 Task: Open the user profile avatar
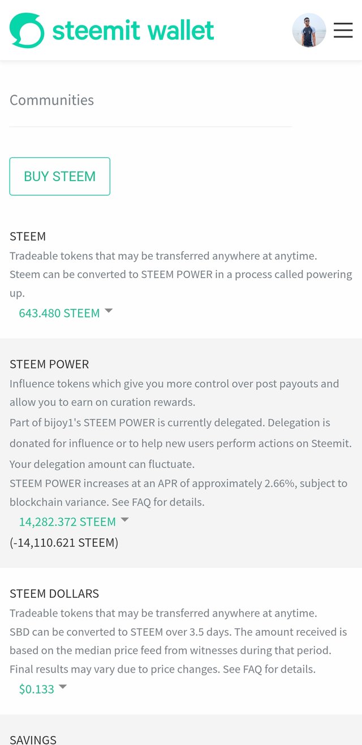coord(309,30)
